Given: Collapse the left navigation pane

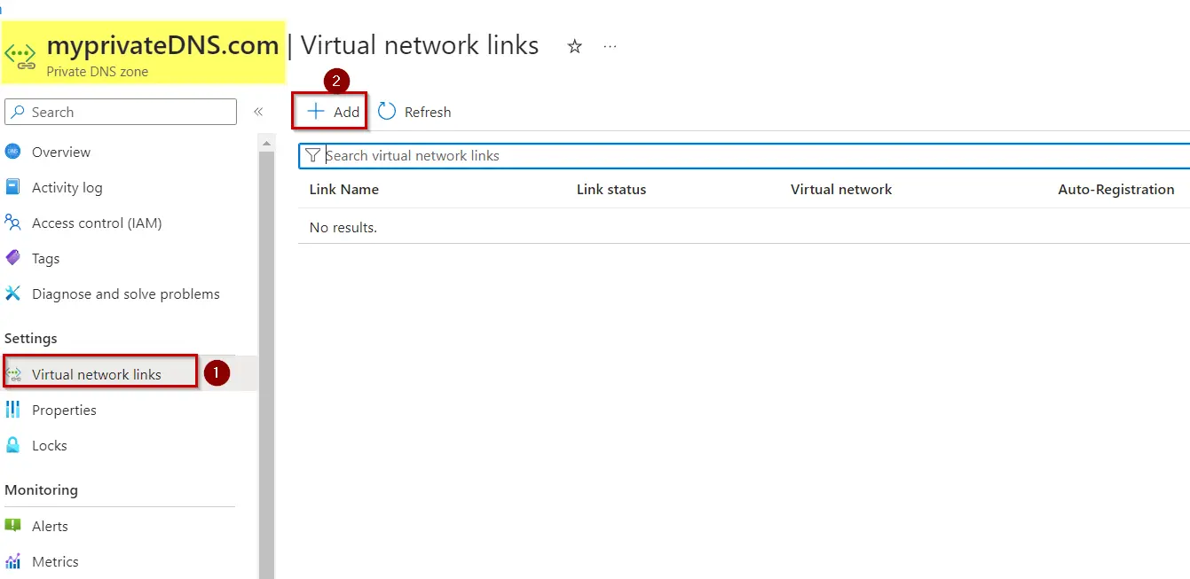Looking at the screenshot, I should 258,112.
